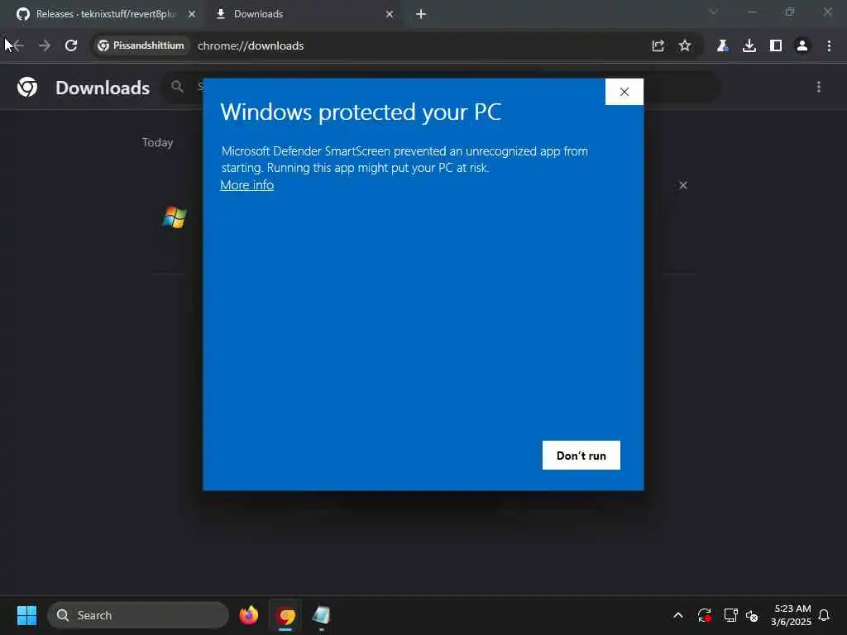Open the notification bell icon

pyautogui.click(x=825, y=615)
